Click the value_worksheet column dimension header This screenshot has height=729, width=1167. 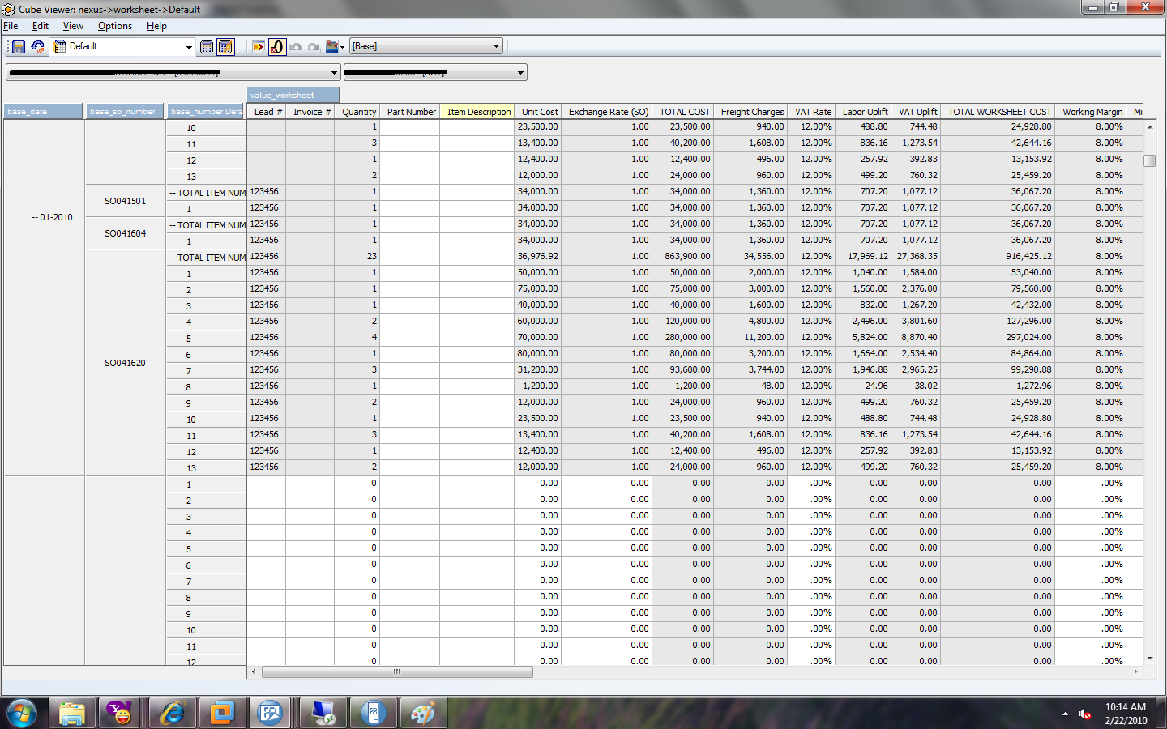pyautogui.click(x=293, y=96)
